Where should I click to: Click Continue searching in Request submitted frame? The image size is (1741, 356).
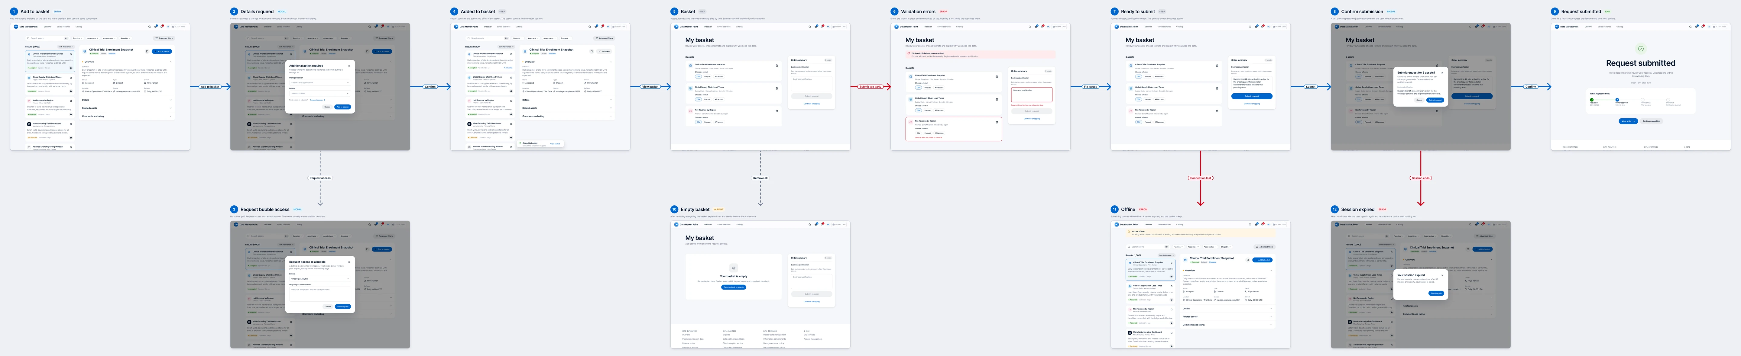[x=1651, y=121]
